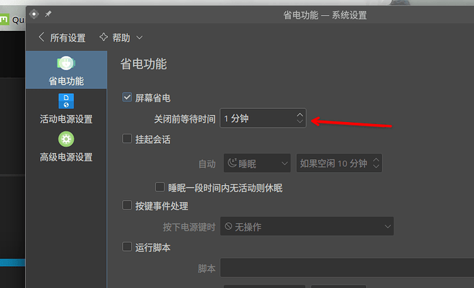The image size is (474, 288).
Task: Increase 关闭前等待时间 with up arrow
Action: (x=300, y=115)
